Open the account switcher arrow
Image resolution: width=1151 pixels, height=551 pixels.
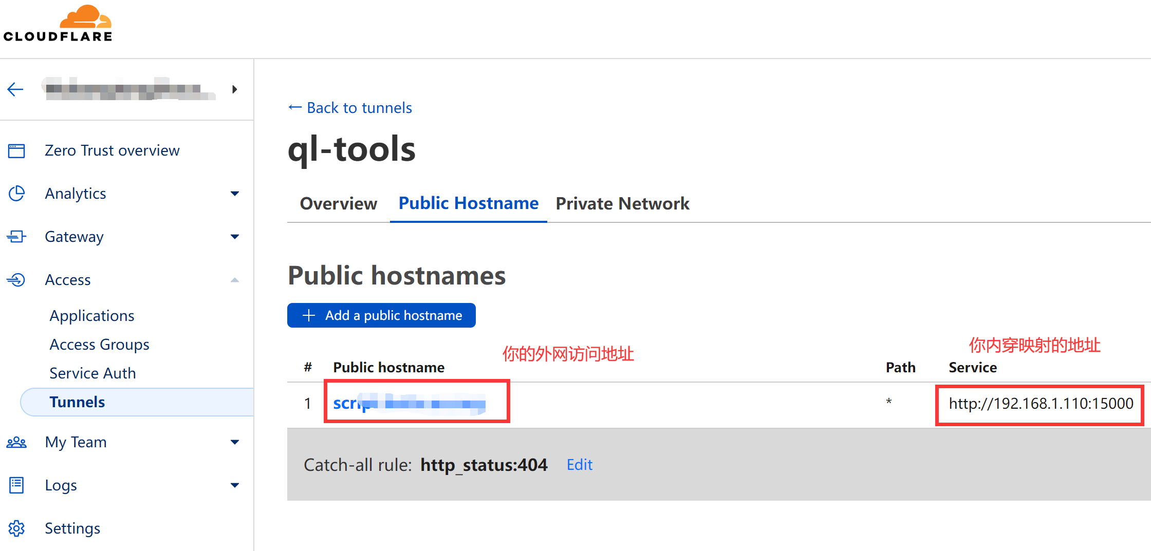(x=235, y=89)
